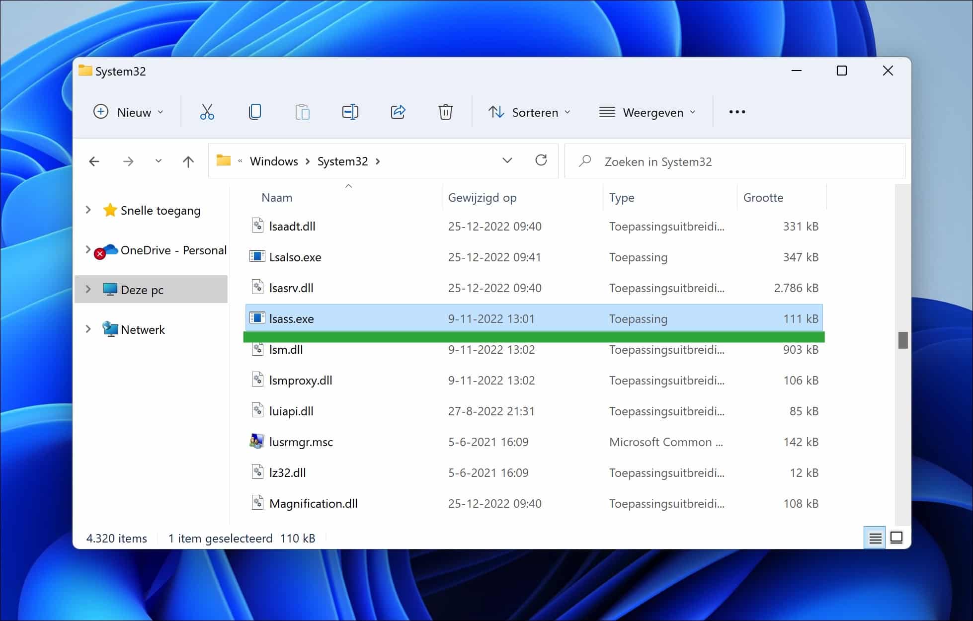This screenshot has height=621, width=973.
Task: Switch to details view in status bar
Action: point(875,538)
